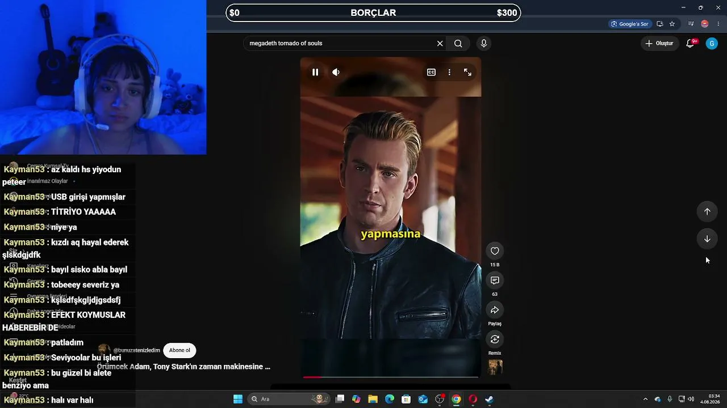Click the Google'a Sor lens button

pos(629,24)
